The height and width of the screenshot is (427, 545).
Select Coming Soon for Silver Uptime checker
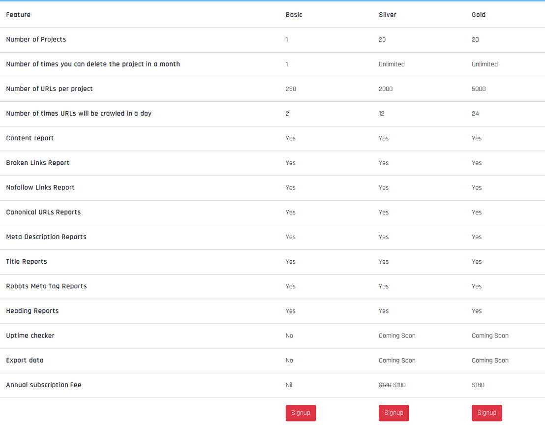click(x=396, y=335)
